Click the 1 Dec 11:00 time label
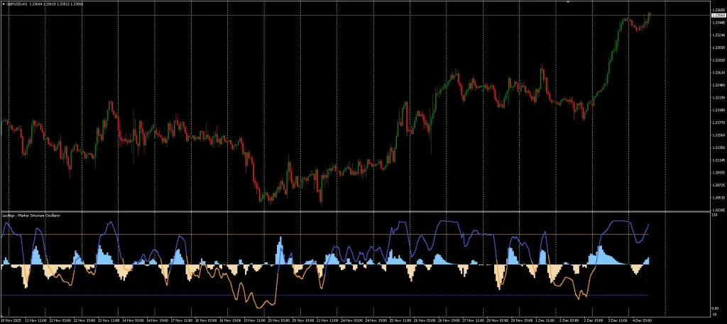Image resolution: width=727 pixels, height=324 pixels. click(x=546, y=320)
